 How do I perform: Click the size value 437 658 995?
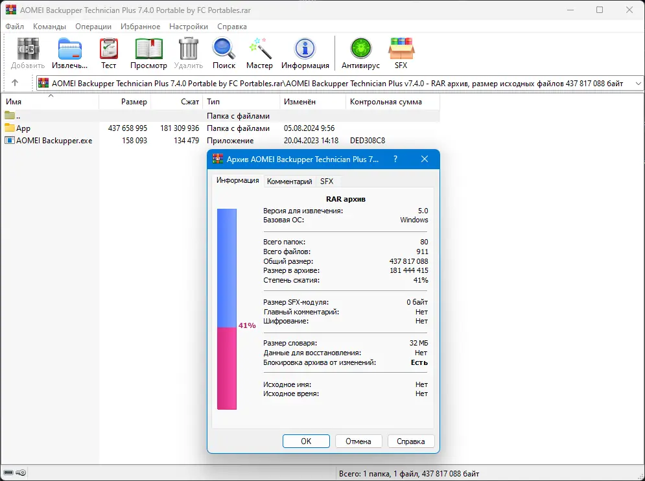coord(128,128)
